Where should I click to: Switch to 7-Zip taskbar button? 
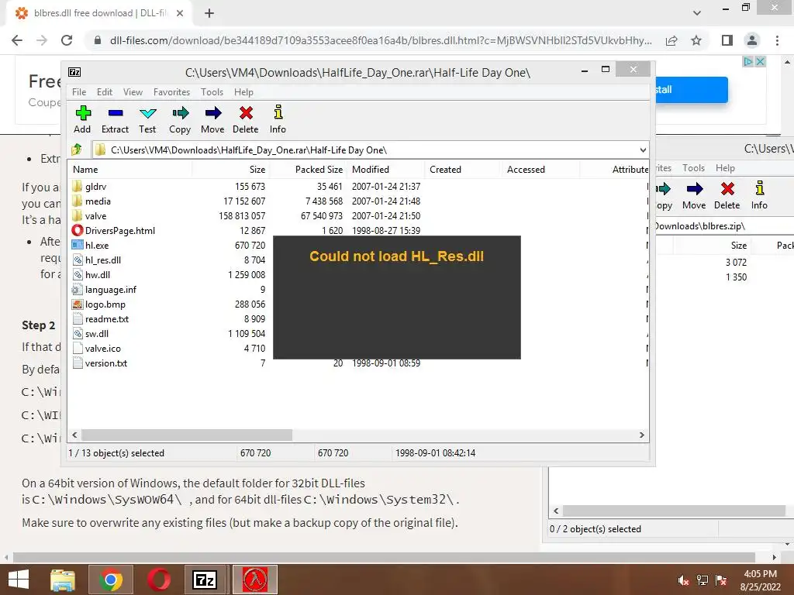pos(205,580)
